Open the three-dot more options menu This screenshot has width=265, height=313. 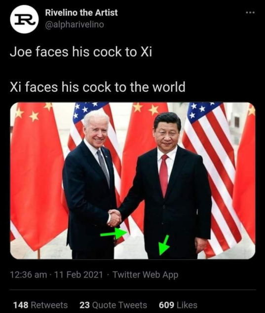pyautogui.click(x=250, y=13)
